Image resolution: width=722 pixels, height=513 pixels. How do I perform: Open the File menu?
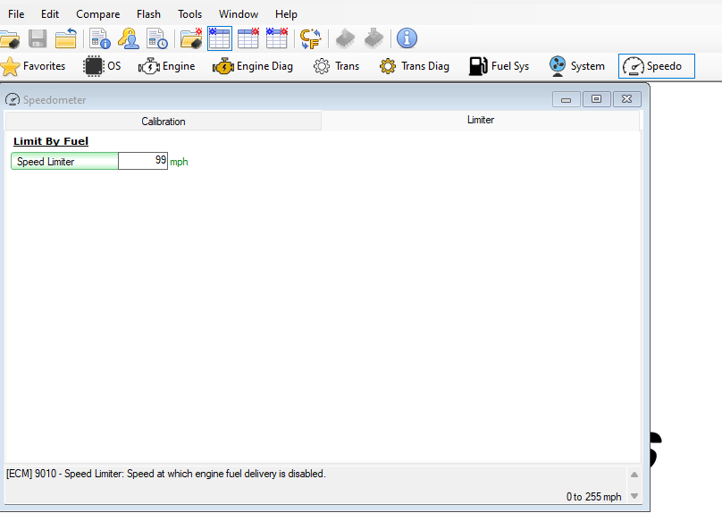[16, 14]
